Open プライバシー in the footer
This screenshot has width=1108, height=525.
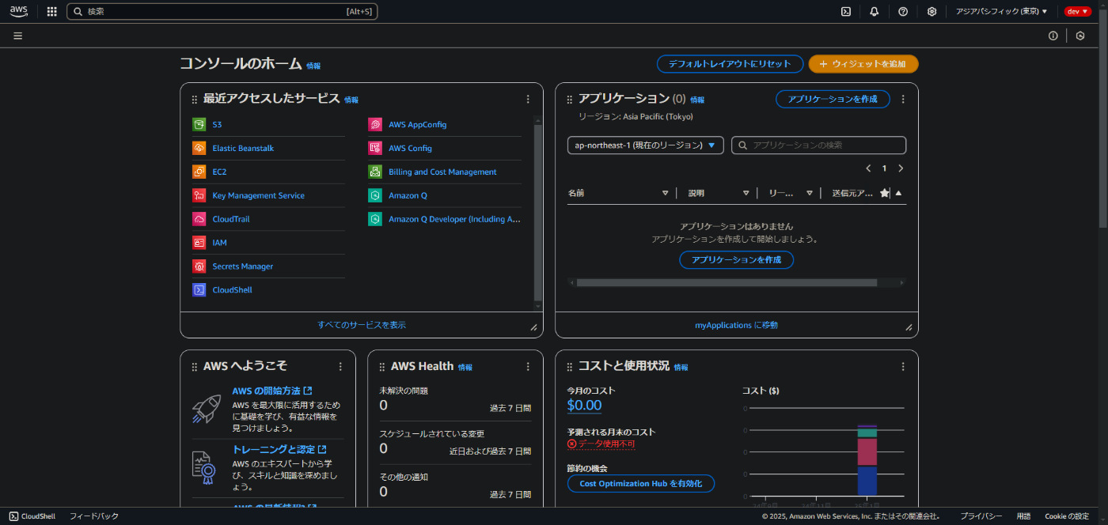981,516
